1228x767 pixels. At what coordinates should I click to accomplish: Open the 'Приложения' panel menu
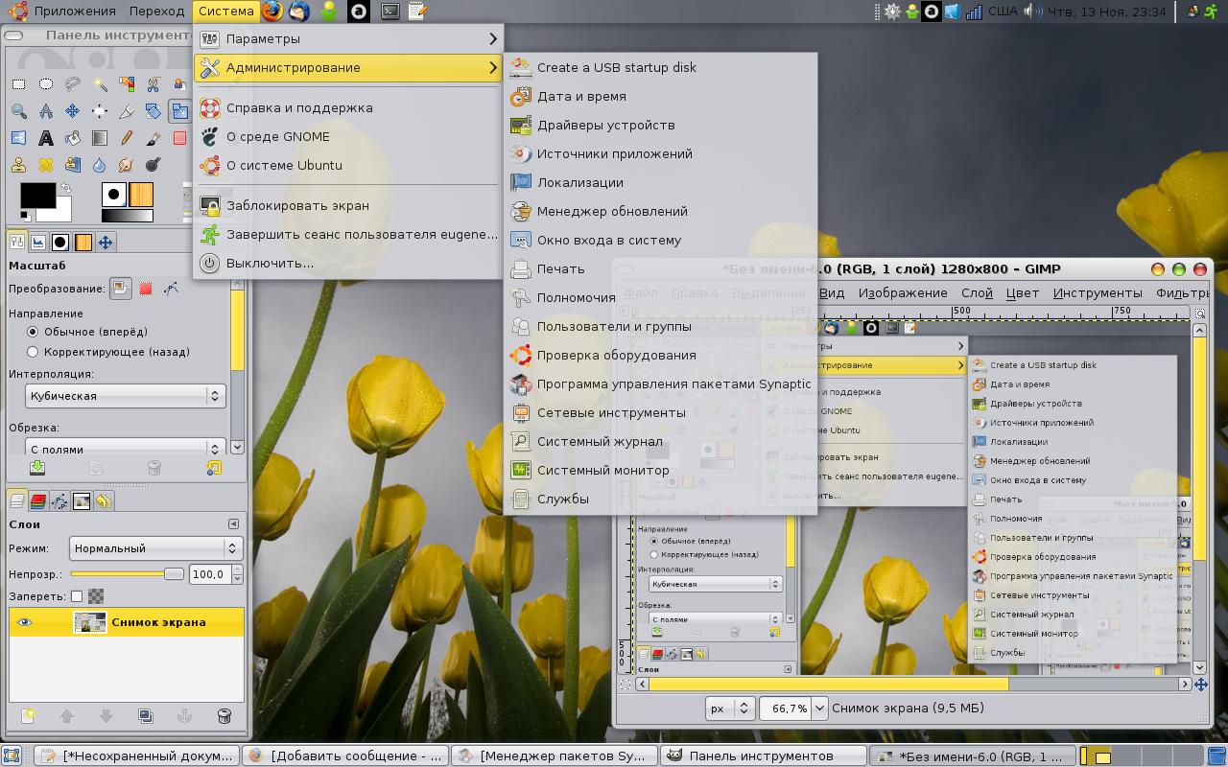click(x=63, y=12)
